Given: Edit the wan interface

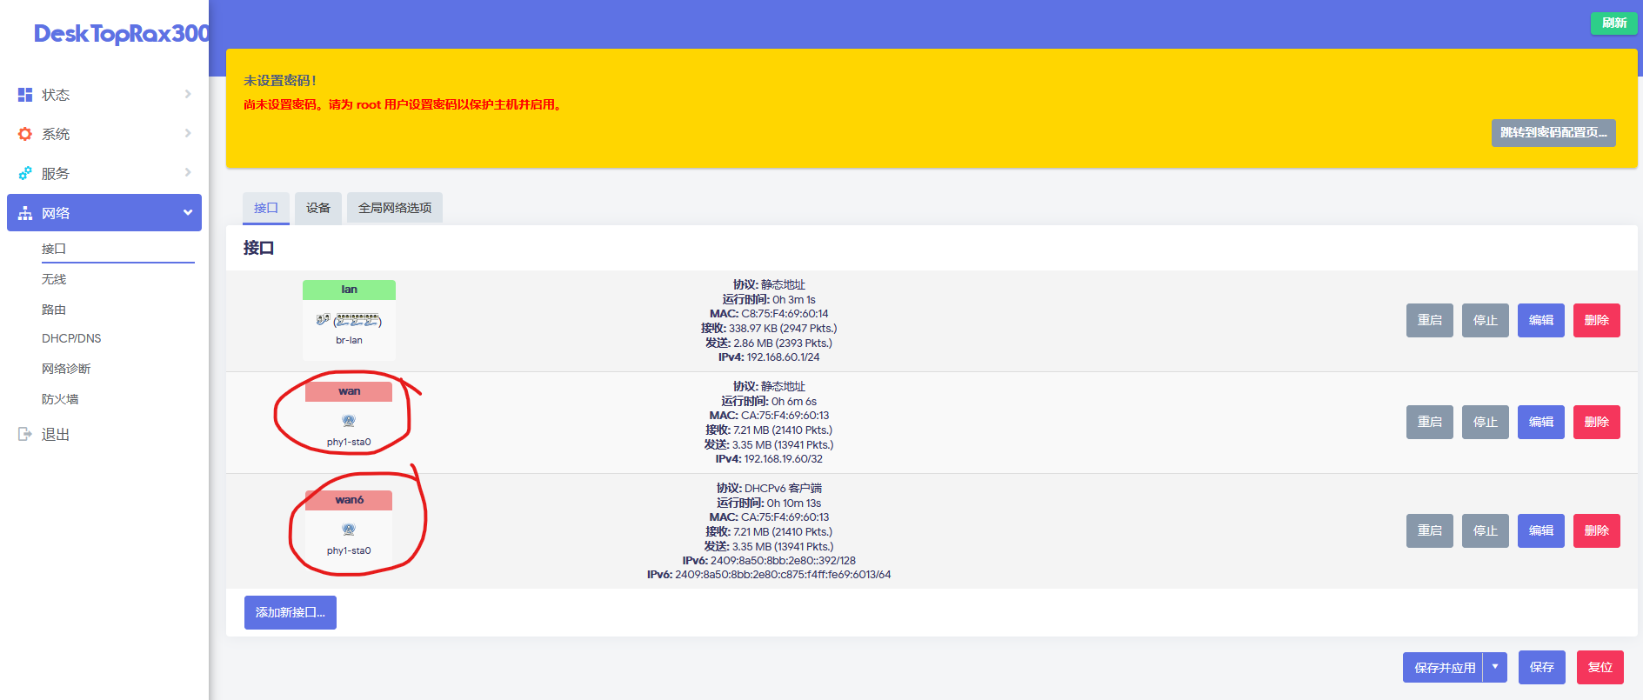Looking at the screenshot, I should pos(1540,422).
